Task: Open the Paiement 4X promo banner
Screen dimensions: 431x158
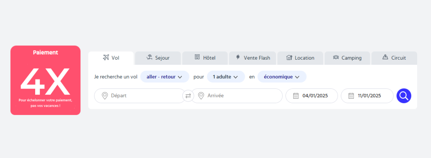Action: (45, 80)
